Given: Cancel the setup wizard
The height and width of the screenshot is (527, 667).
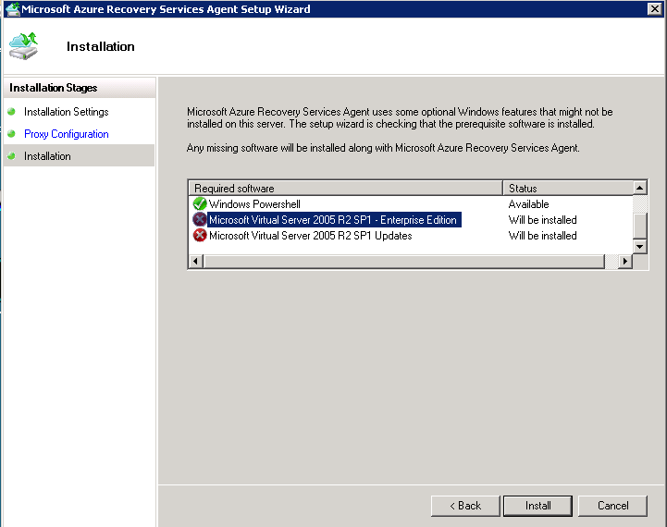Looking at the screenshot, I should (x=612, y=506).
